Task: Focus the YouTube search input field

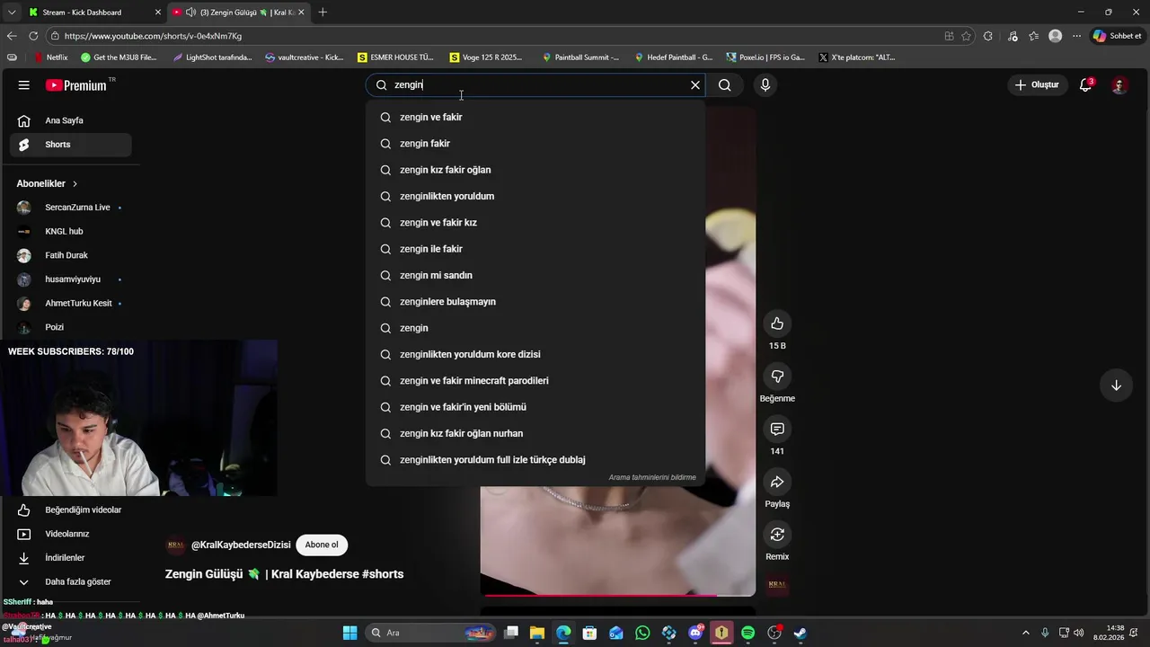Action: (535, 85)
